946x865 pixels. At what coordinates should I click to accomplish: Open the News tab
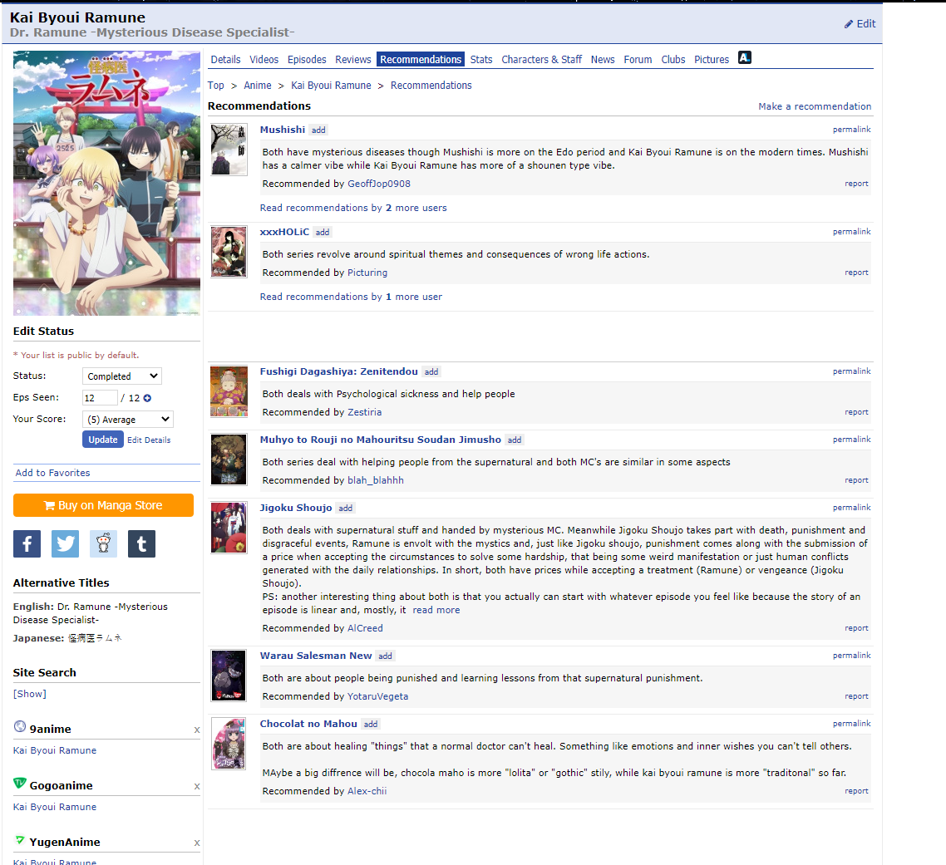(x=603, y=60)
